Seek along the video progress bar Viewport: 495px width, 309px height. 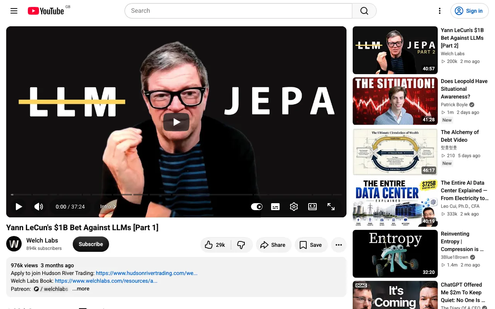[176, 195]
